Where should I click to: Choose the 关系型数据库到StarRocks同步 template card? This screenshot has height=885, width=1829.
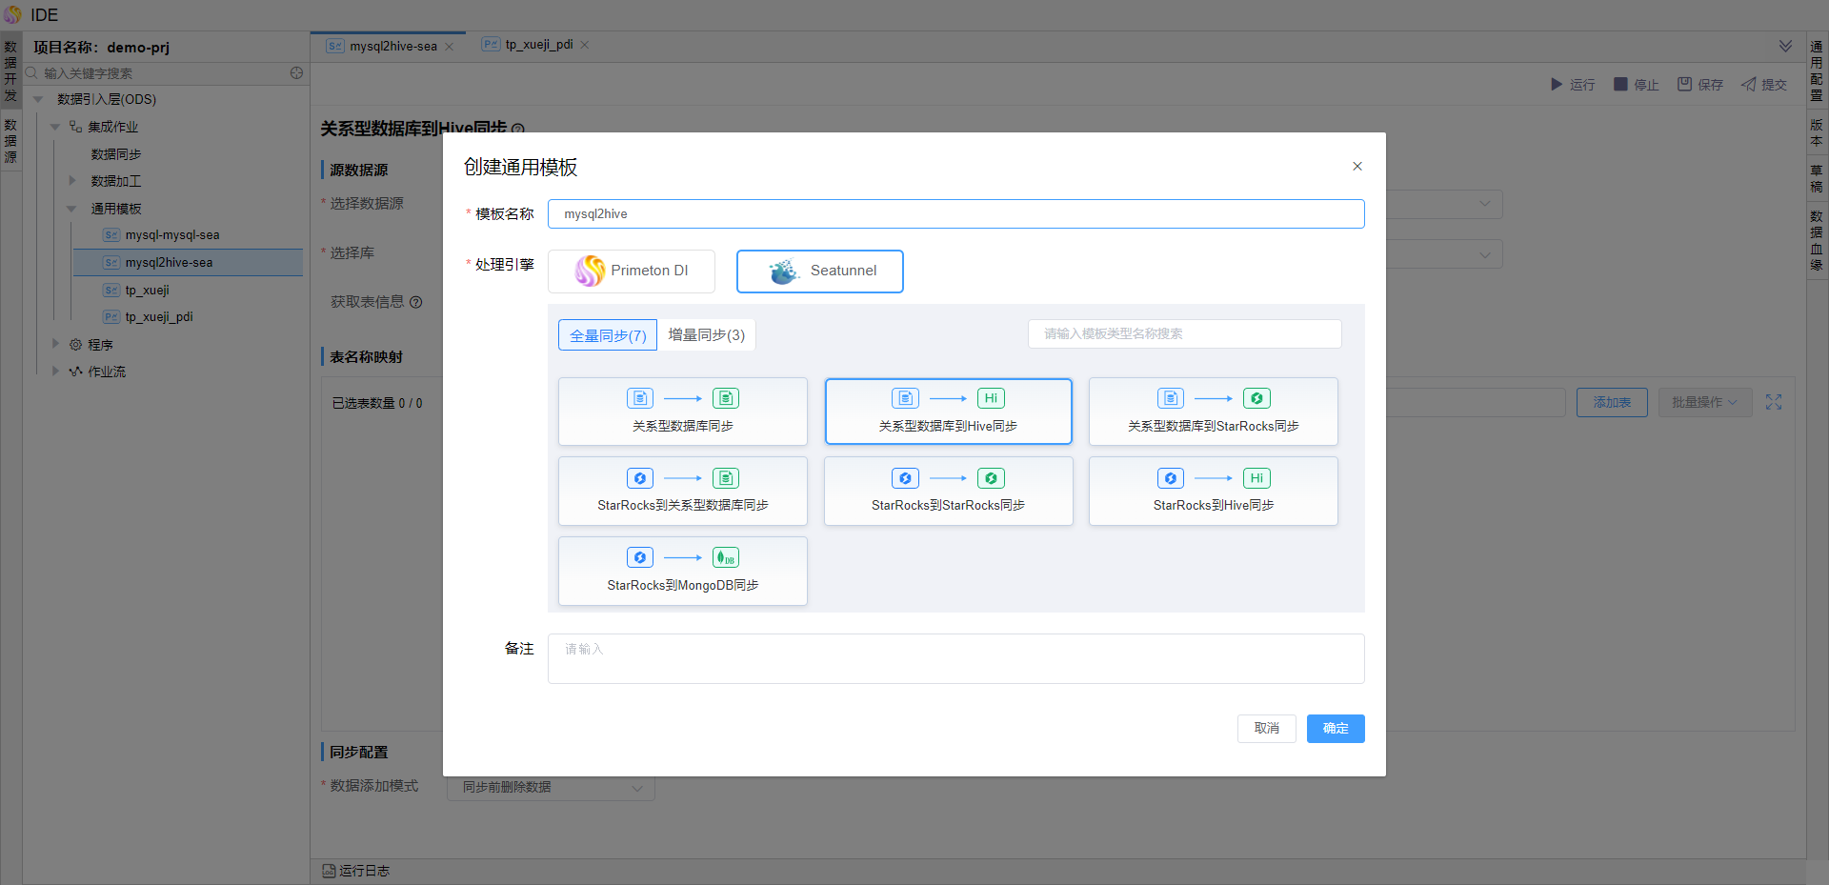(1213, 412)
